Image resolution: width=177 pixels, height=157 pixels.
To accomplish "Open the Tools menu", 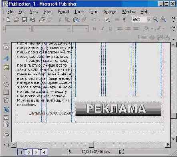I will (x=79, y=12).
